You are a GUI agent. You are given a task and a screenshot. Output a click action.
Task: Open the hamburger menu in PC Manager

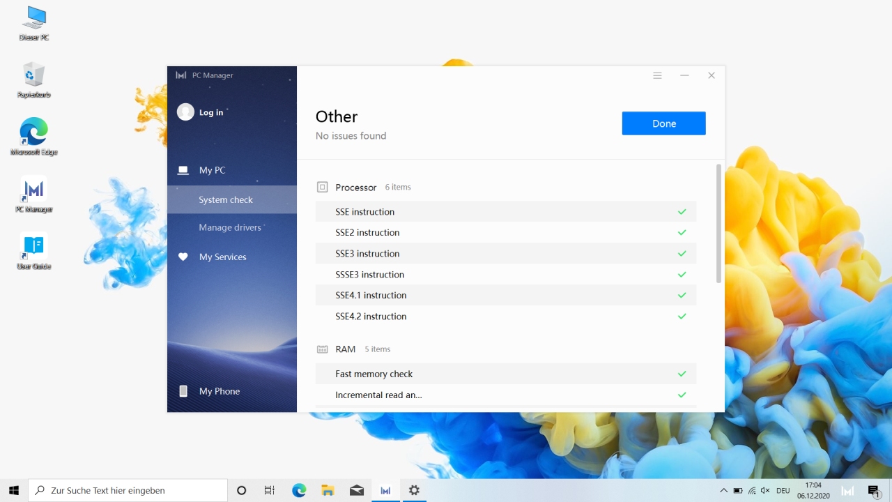[657, 75]
